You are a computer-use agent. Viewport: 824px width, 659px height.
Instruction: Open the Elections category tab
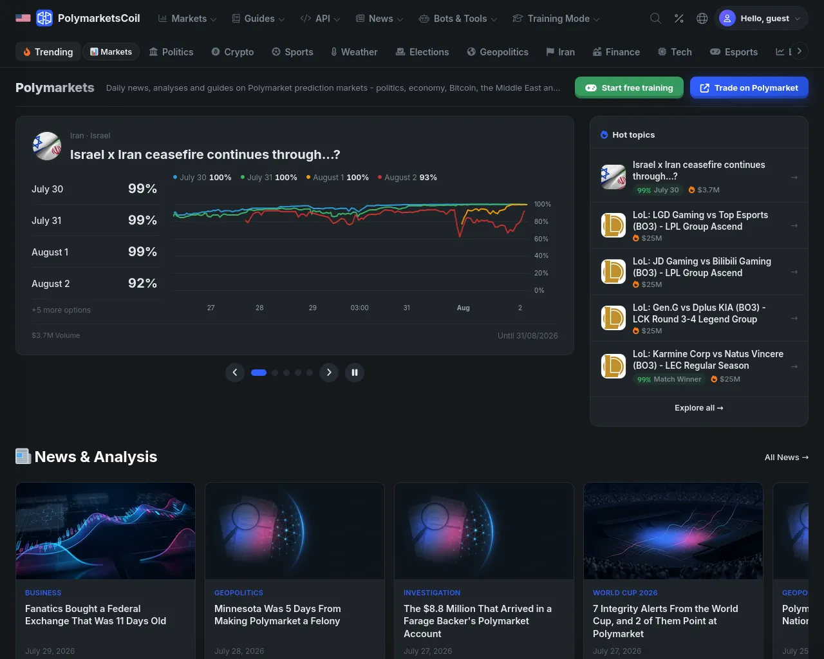click(422, 52)
